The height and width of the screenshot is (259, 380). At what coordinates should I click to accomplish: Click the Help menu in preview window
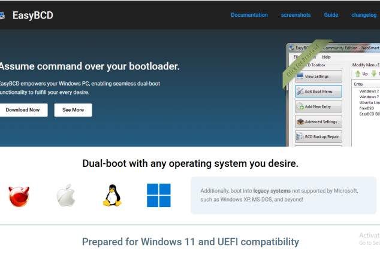326,57
